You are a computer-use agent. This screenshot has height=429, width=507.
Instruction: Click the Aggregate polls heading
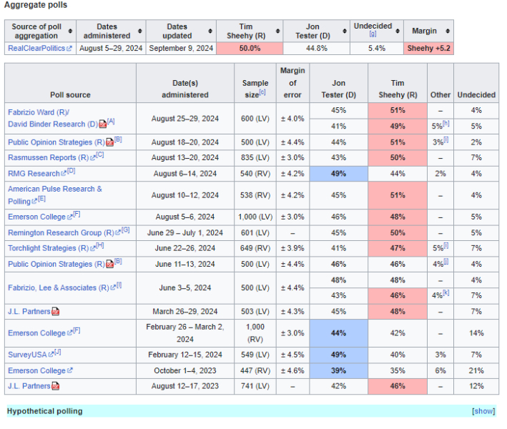[36, 5]
